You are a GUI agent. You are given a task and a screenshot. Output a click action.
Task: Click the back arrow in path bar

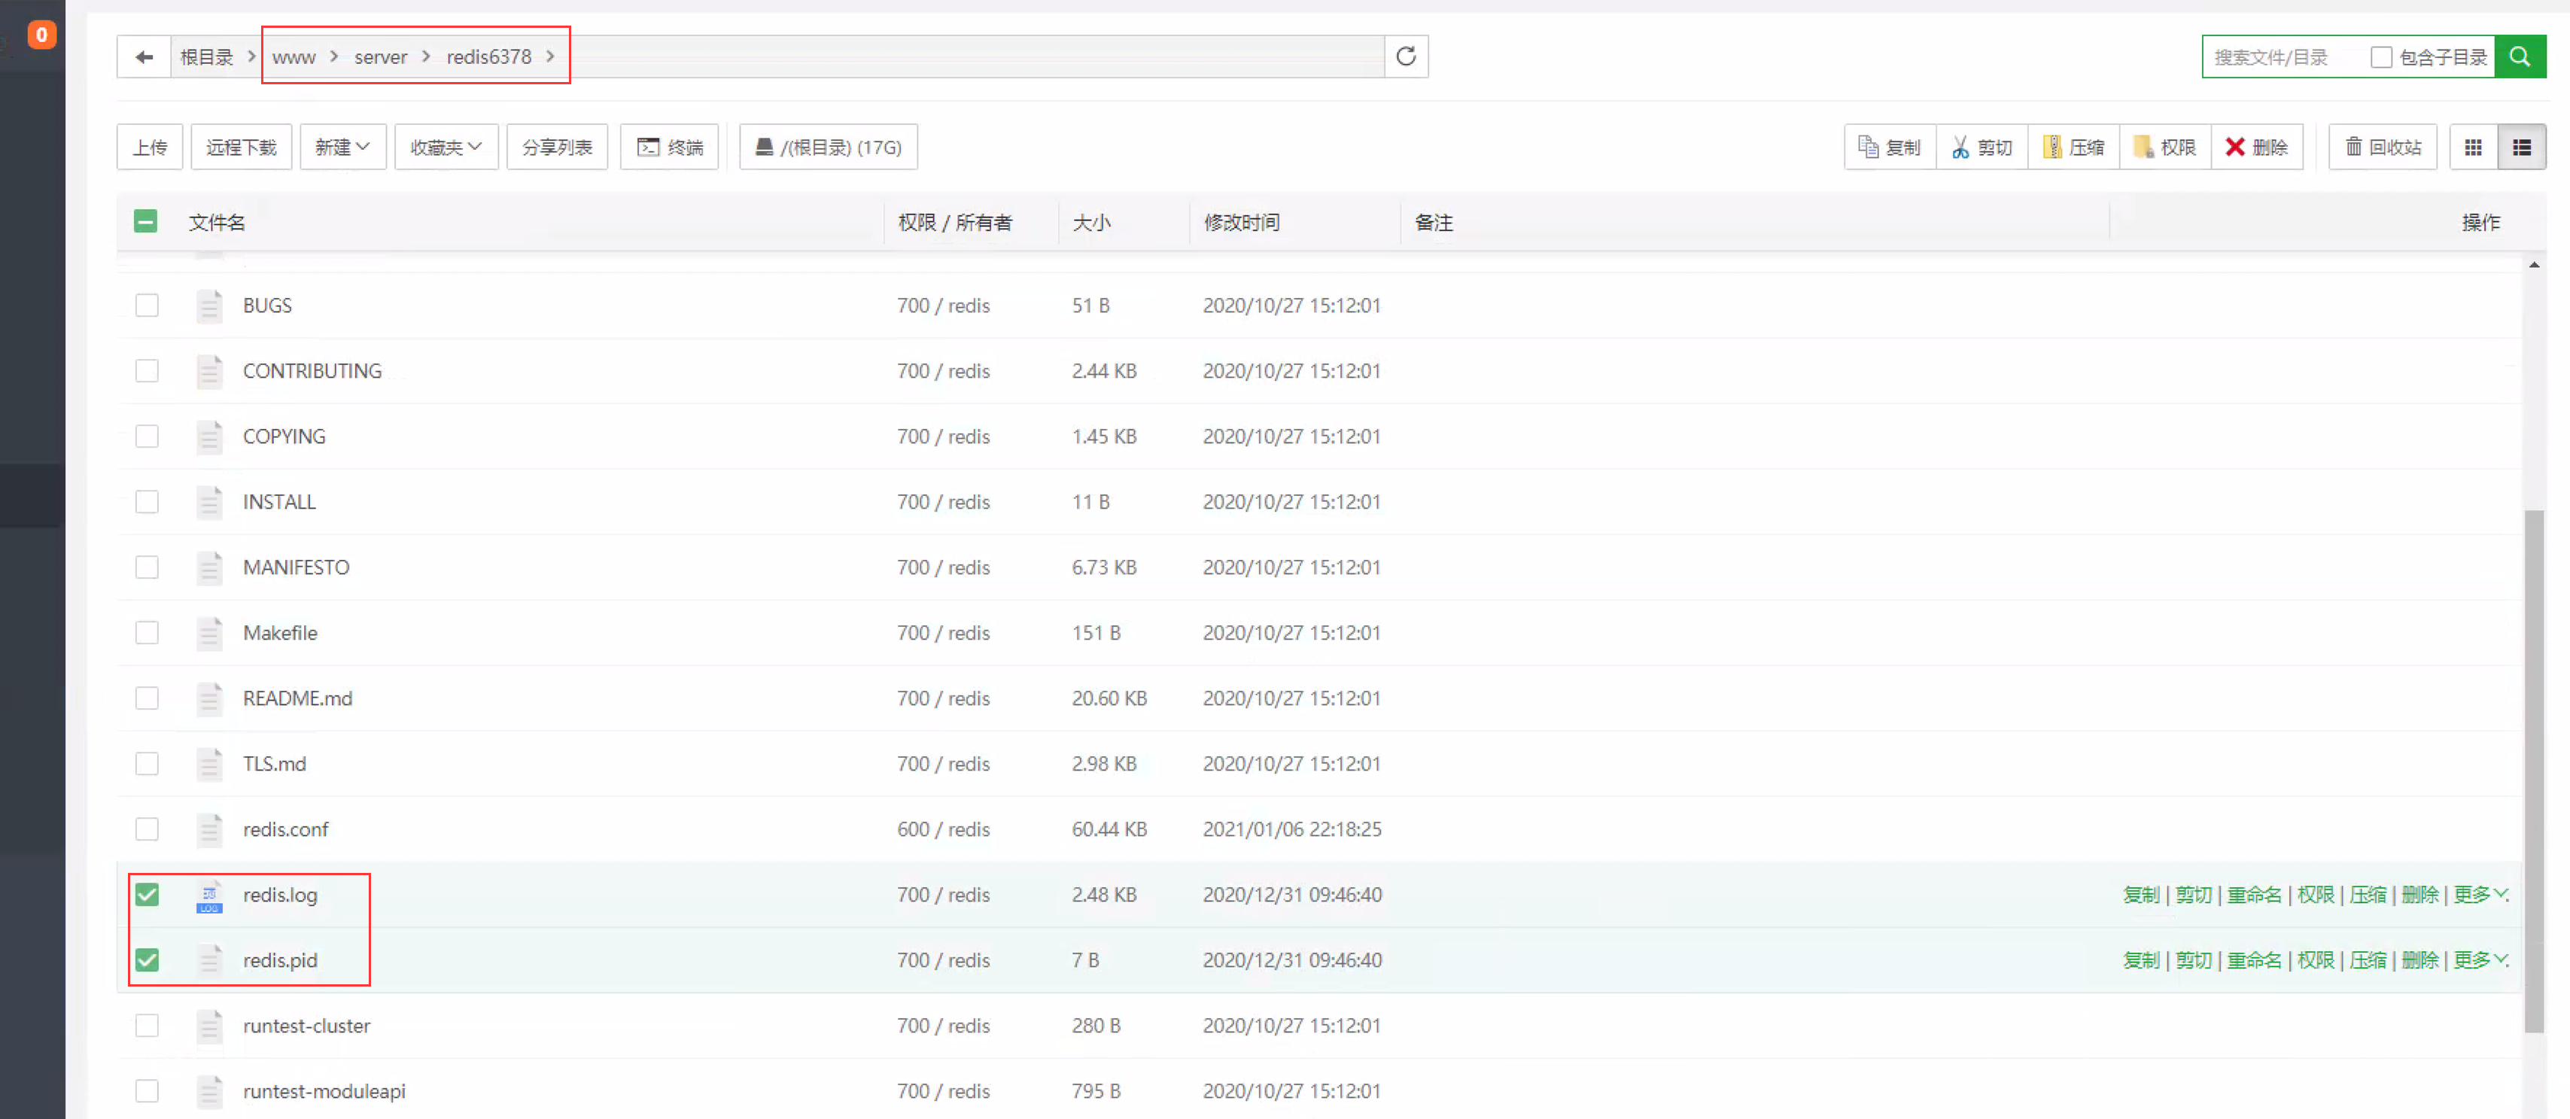144,57
